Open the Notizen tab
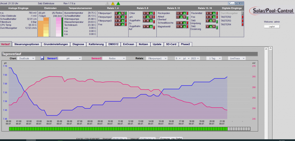This screenshot has height=141, width=295. click(x=143, y=44)
